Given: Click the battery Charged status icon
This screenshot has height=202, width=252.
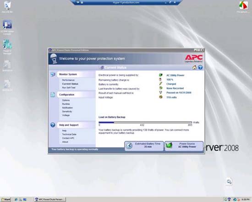Looking at the screenshot, I should point(160,84).
